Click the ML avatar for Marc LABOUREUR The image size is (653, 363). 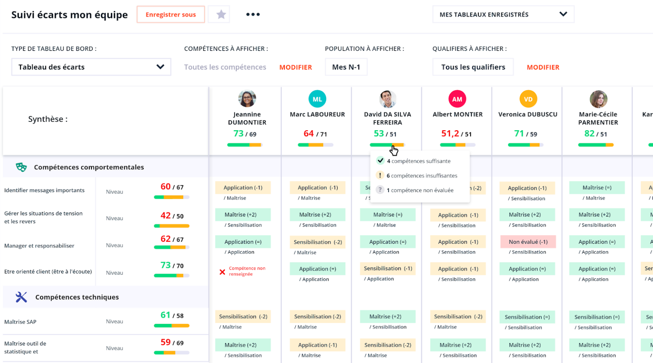coord(317,99)
